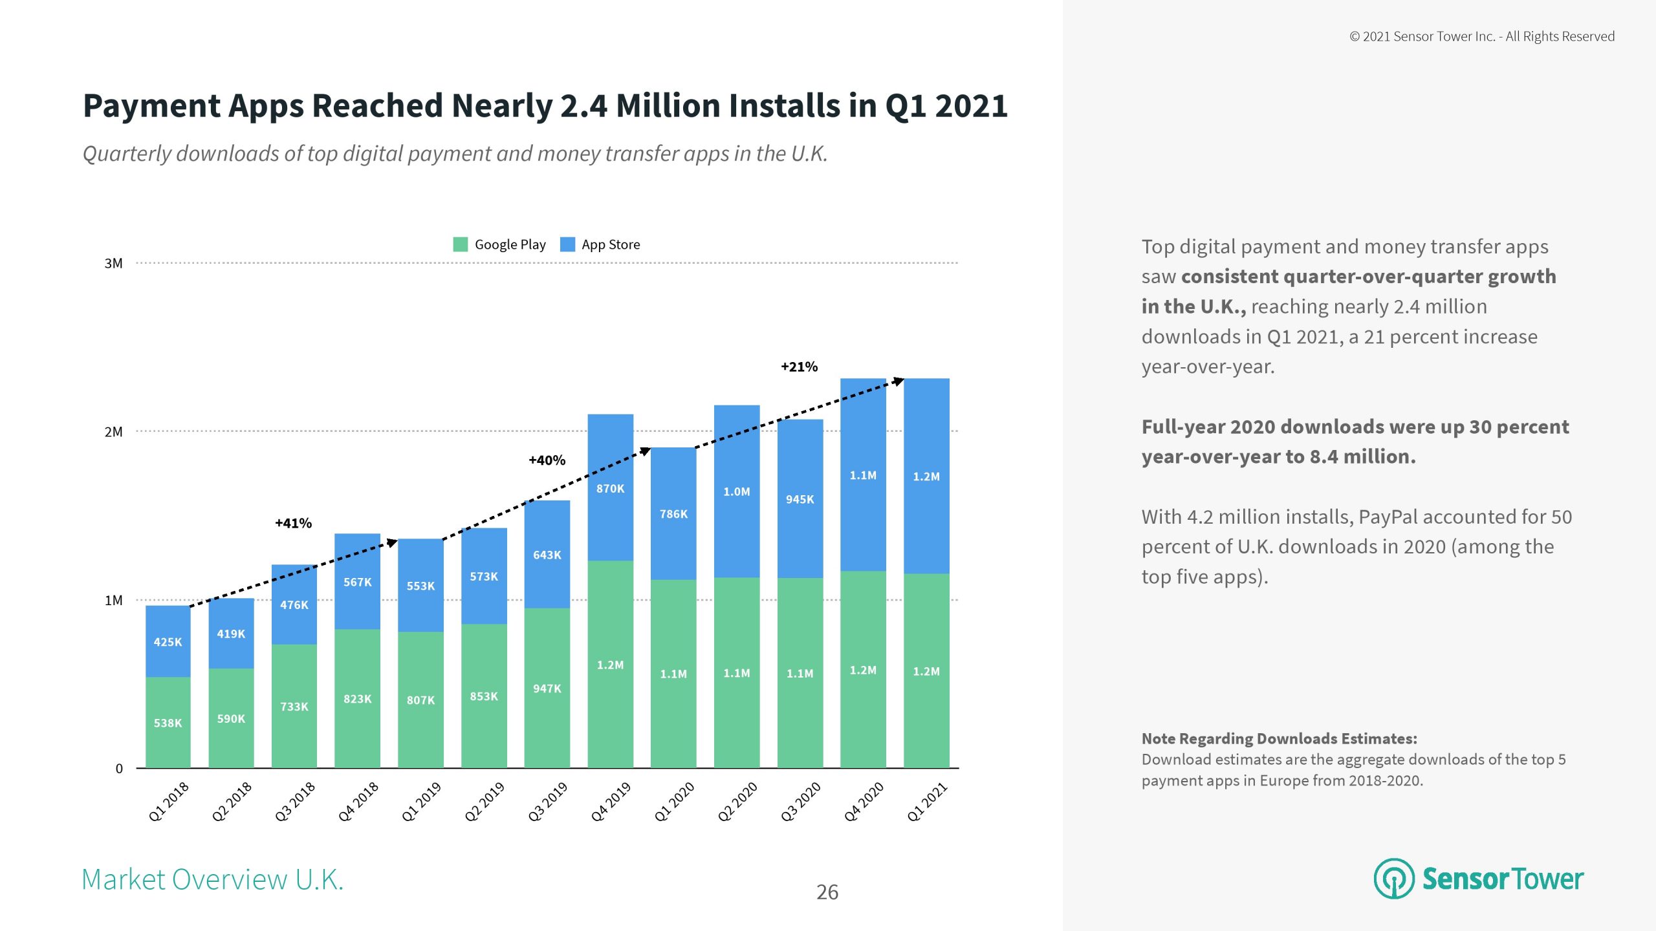This screenshot has width=1656, height=931.
Task: Click the Q1 2018 Google Play 538K segment
Action: (x=168, y=723)
